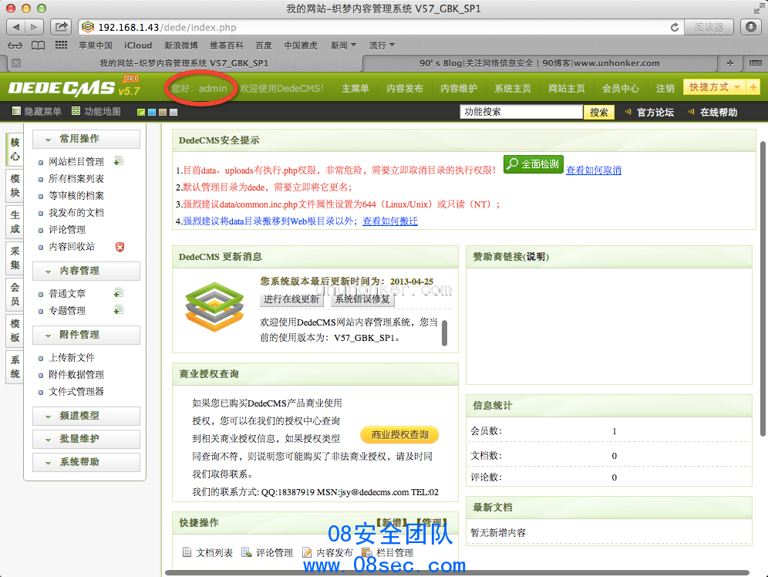768x577 pixels.
Task: Select the blue theme swatch
Action: click(152, 112)
